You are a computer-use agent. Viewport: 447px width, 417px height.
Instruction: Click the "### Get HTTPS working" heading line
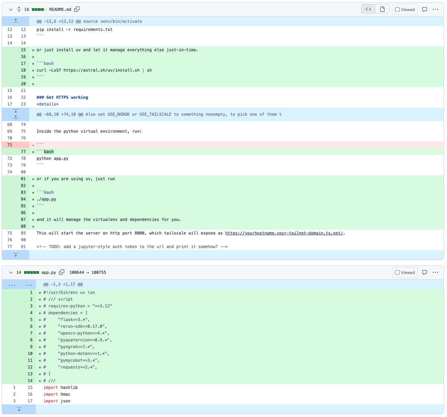[x=62, y=97]
